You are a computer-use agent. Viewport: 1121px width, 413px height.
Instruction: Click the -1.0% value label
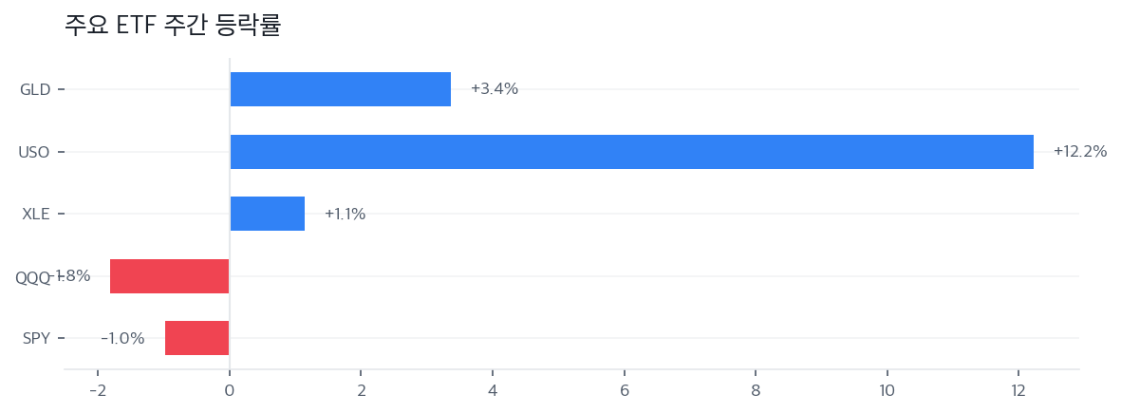click(x=122, y=338)
